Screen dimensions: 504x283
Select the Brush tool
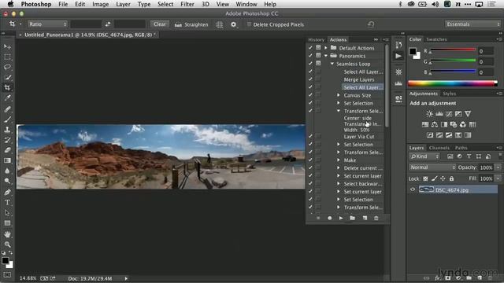click(x=7, y=119)
